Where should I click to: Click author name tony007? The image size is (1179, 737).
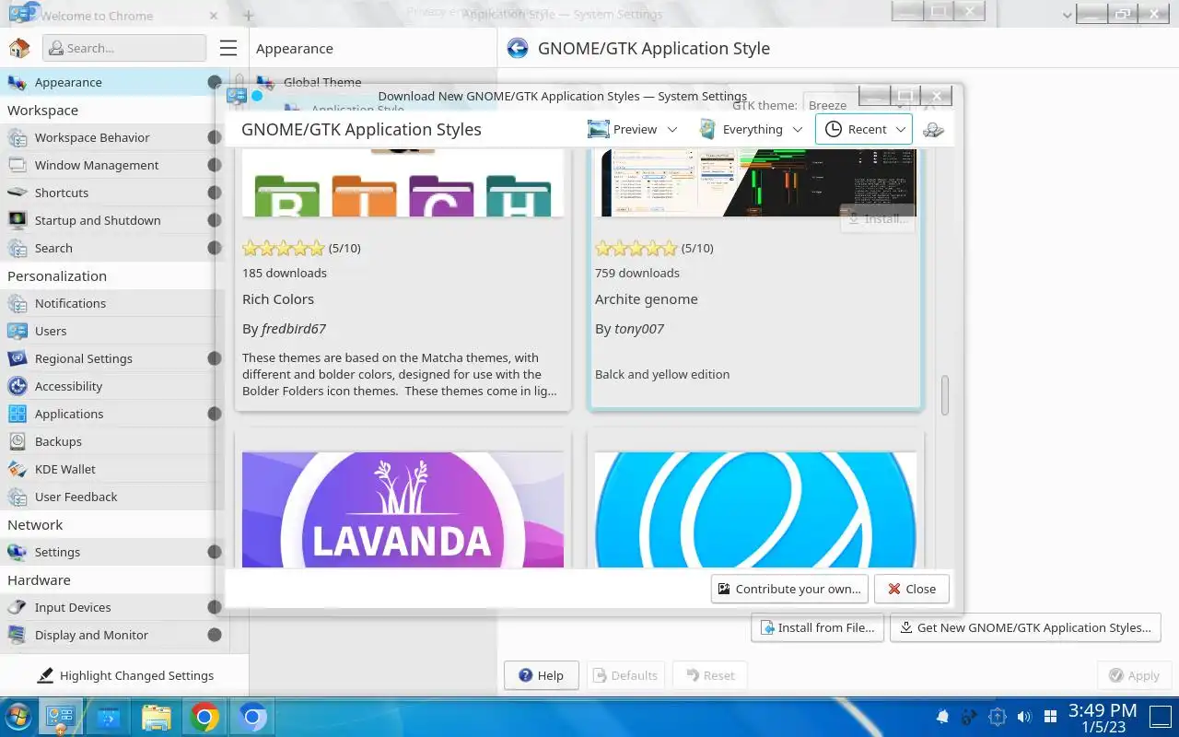point(639,328)
